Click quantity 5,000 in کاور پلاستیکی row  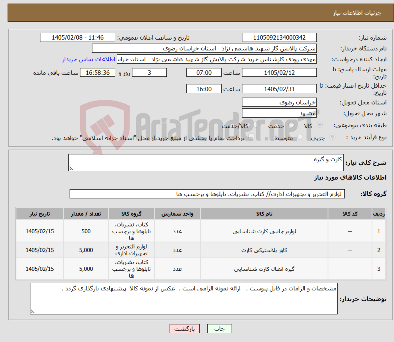click(x=86, y=250)
